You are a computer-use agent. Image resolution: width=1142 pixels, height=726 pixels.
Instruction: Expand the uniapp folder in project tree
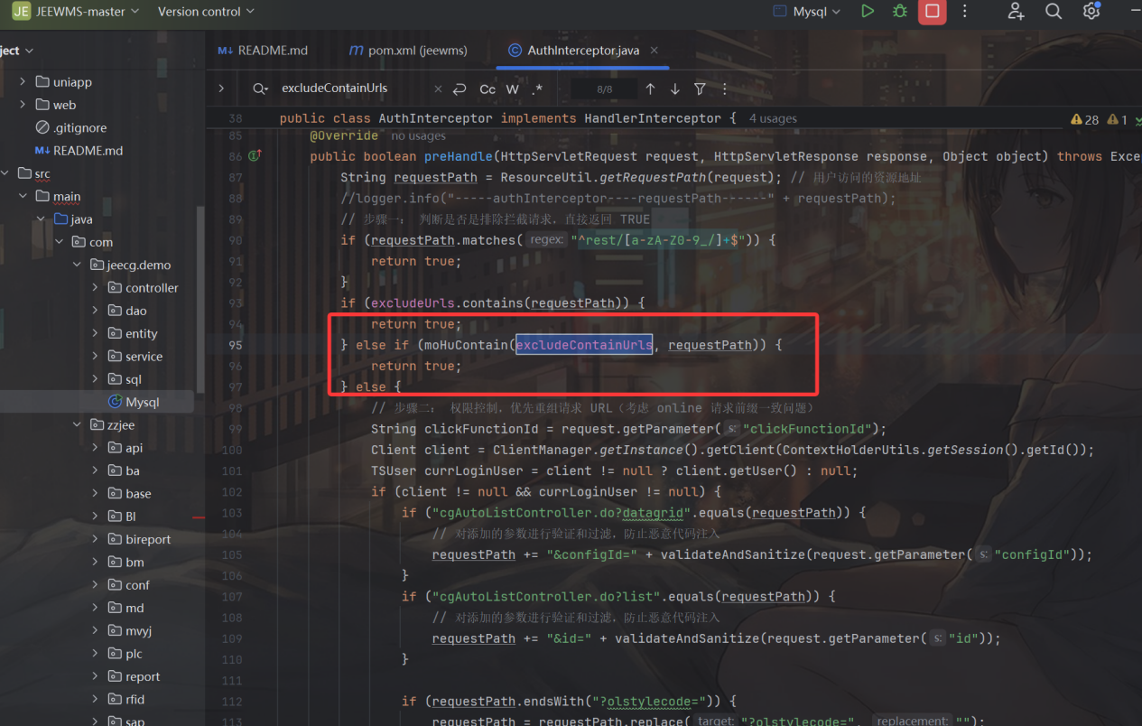[x=23, y=82]
